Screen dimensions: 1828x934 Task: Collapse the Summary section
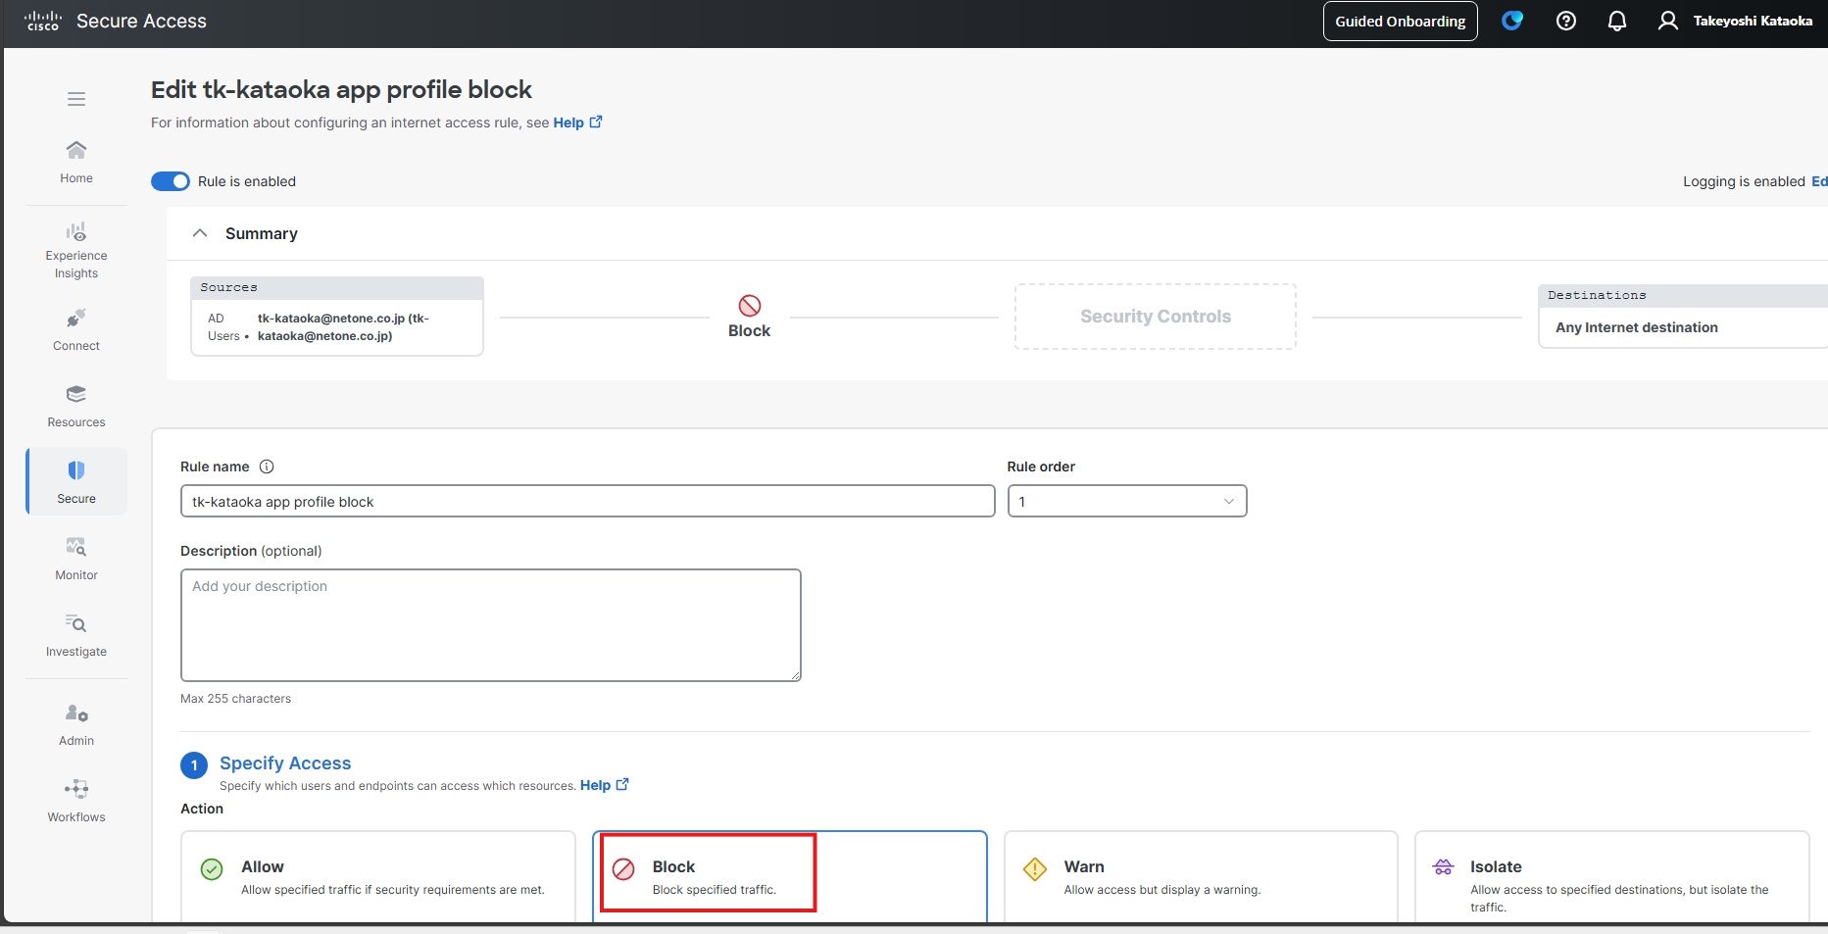(200, 233)
